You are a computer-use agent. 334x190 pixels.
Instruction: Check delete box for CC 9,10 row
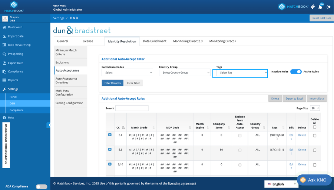(315, 165)
